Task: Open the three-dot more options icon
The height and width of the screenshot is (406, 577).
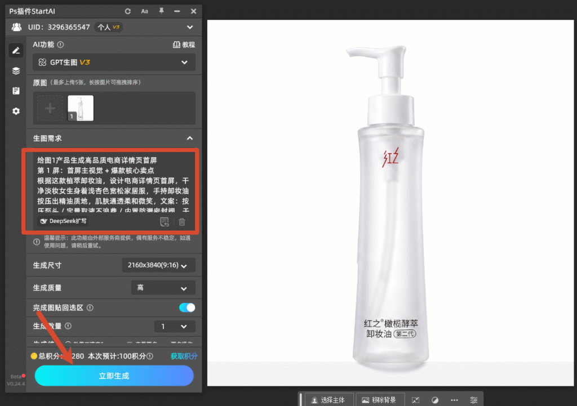Action: point(455,400)
